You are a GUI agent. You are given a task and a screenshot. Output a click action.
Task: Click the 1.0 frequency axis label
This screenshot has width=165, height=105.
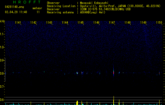(2, 47)
